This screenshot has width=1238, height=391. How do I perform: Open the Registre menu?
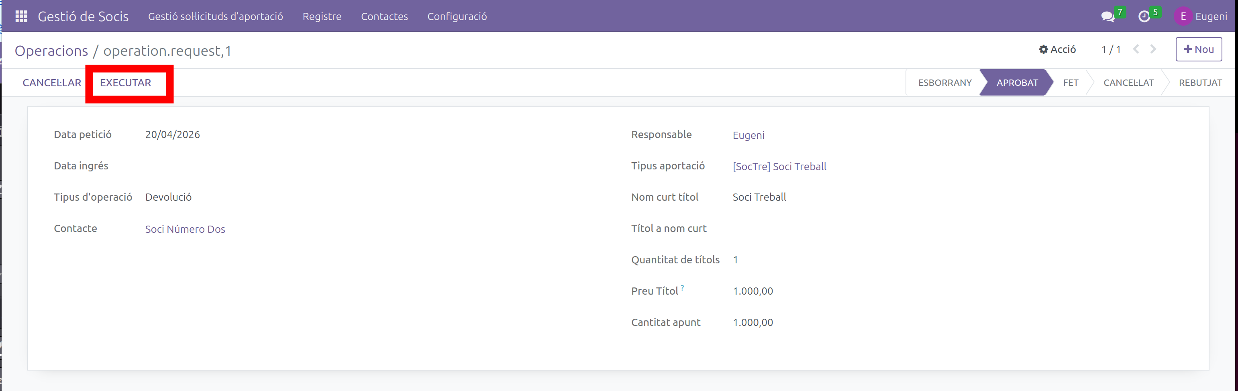[322, 16]
